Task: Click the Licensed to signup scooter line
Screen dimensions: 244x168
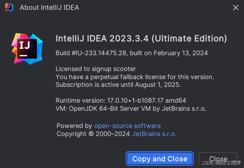Action: (96, 69)
